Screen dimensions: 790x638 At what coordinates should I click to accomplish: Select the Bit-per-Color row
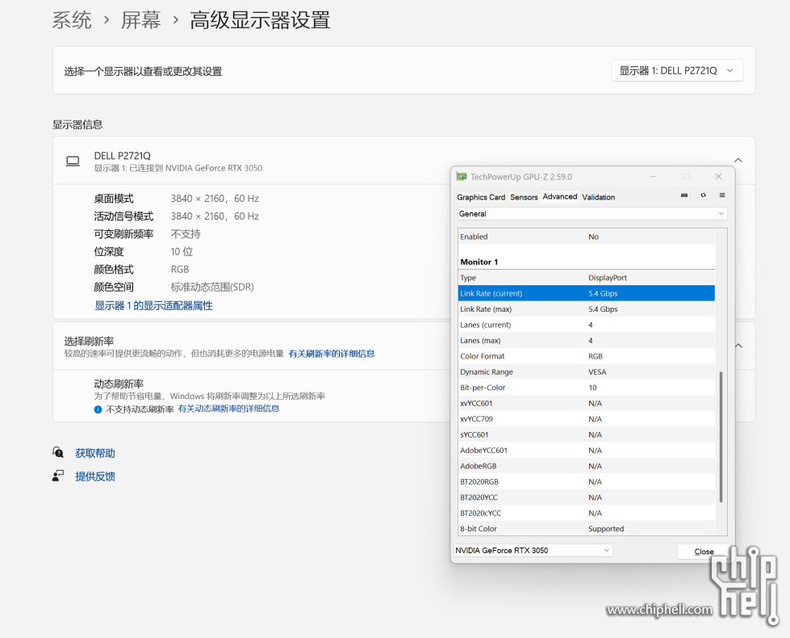[x=587, y=388]
